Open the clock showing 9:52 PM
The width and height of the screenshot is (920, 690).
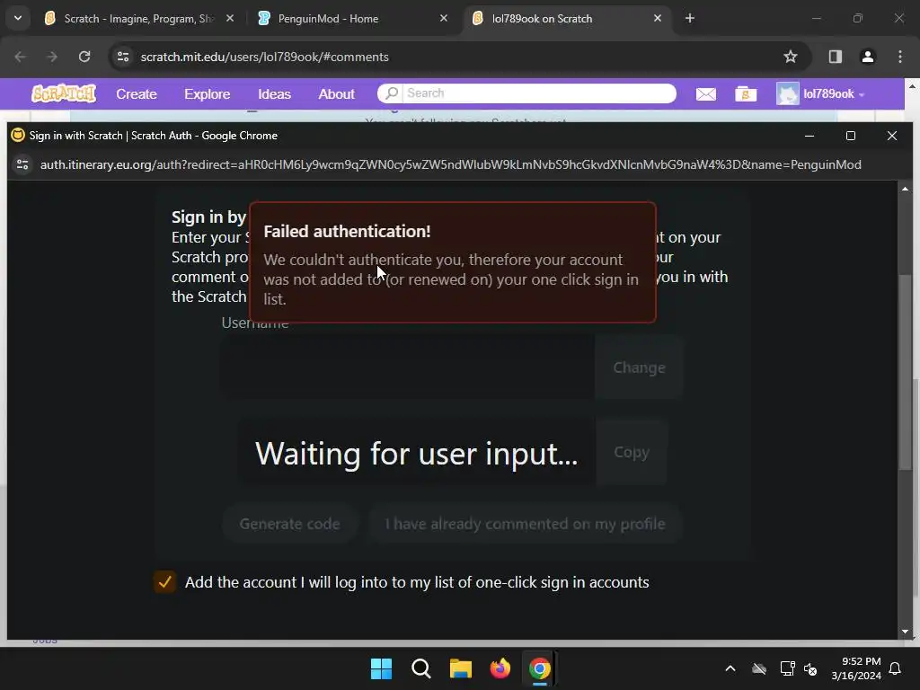856,668
